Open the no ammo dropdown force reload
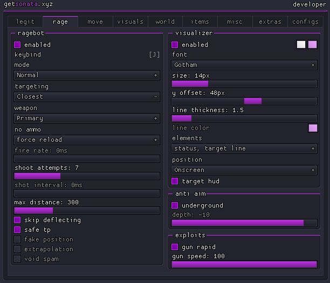The height and width of the screenshot is (283, 330). tap(87, 140)
